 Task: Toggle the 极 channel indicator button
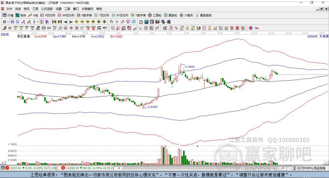coord(42,22)
